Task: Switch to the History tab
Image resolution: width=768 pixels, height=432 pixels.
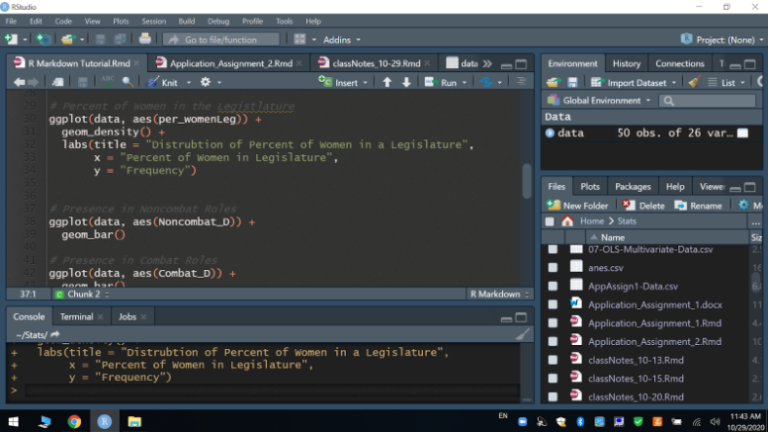Action: click(626, 63)
